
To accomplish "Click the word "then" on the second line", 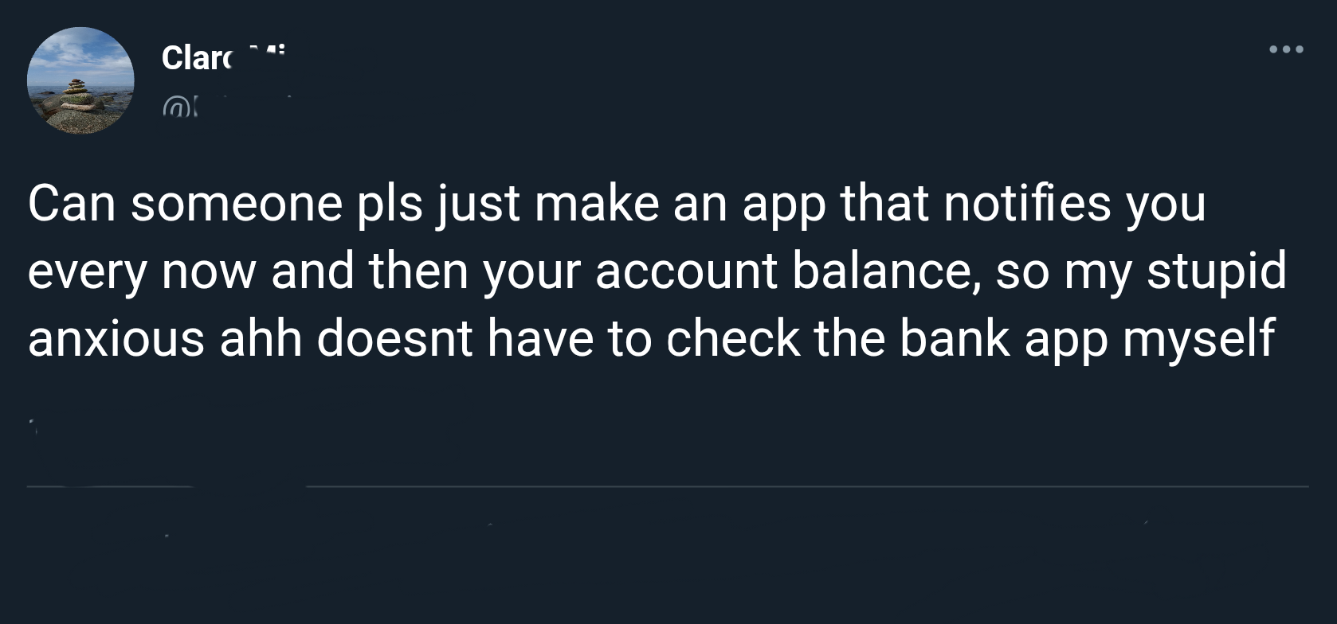I will 417,271.
